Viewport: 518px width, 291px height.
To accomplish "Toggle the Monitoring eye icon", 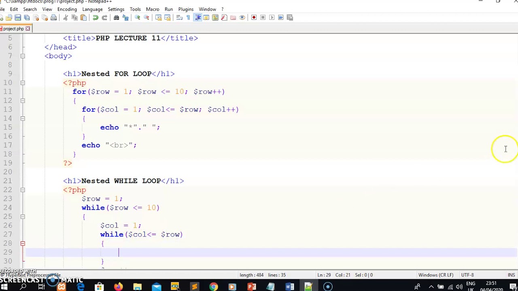I will 242,17.
